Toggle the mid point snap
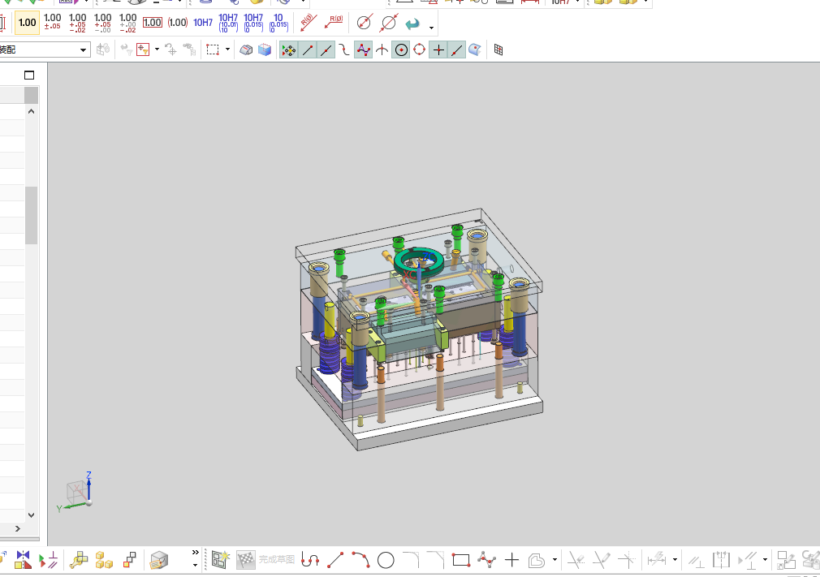This screenshot has height=577, width=820. pyautogui.click(x=326, y=50)
